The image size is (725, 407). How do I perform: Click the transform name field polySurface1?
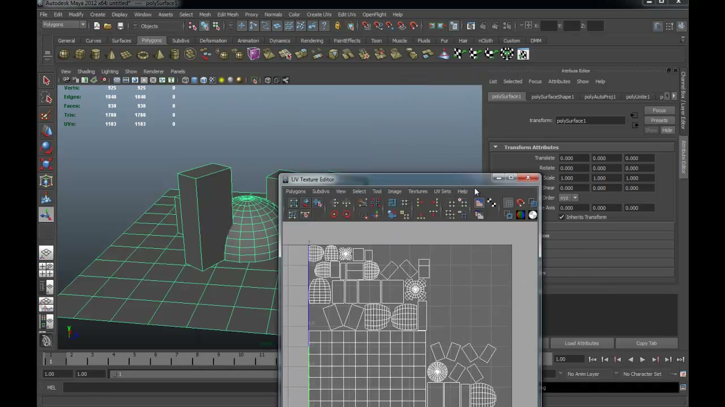590,120
